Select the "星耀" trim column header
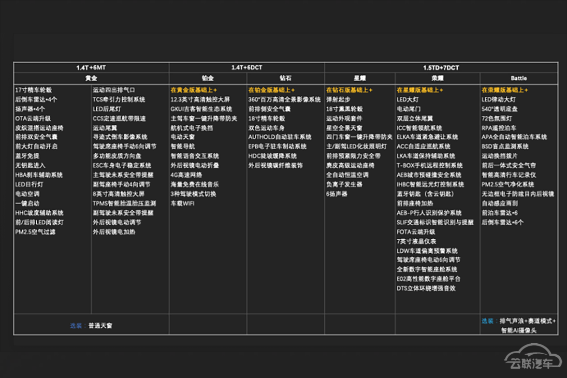Screen dimensions: 567x378 coord(359,78)
